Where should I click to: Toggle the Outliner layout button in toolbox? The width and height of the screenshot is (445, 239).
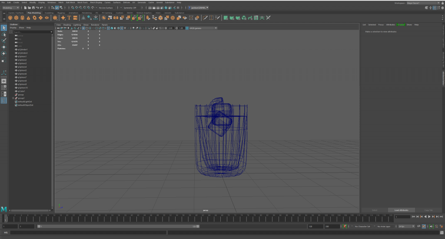coord(4,100)
